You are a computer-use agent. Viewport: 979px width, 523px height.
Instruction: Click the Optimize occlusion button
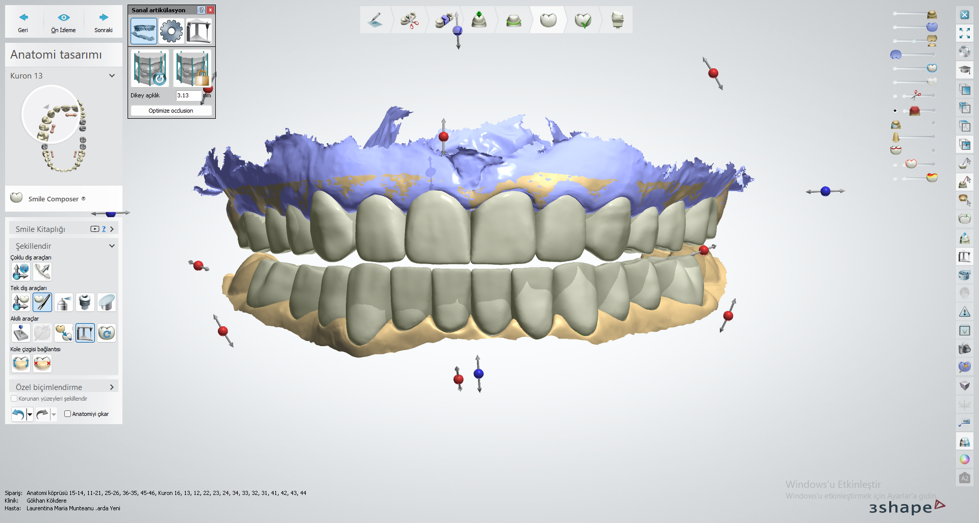tap(171, 111)
